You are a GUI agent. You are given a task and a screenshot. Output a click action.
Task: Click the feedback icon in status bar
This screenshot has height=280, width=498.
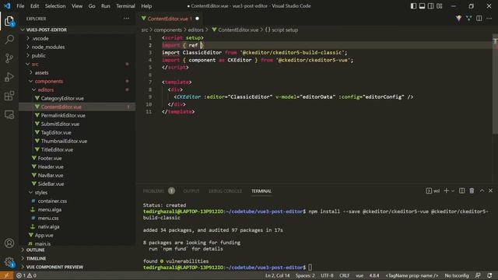point(478,275)
